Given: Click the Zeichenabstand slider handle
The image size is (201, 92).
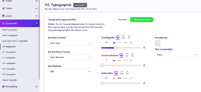Looking at the screenshot, I should pyautogui.click(x=102, y=65).
